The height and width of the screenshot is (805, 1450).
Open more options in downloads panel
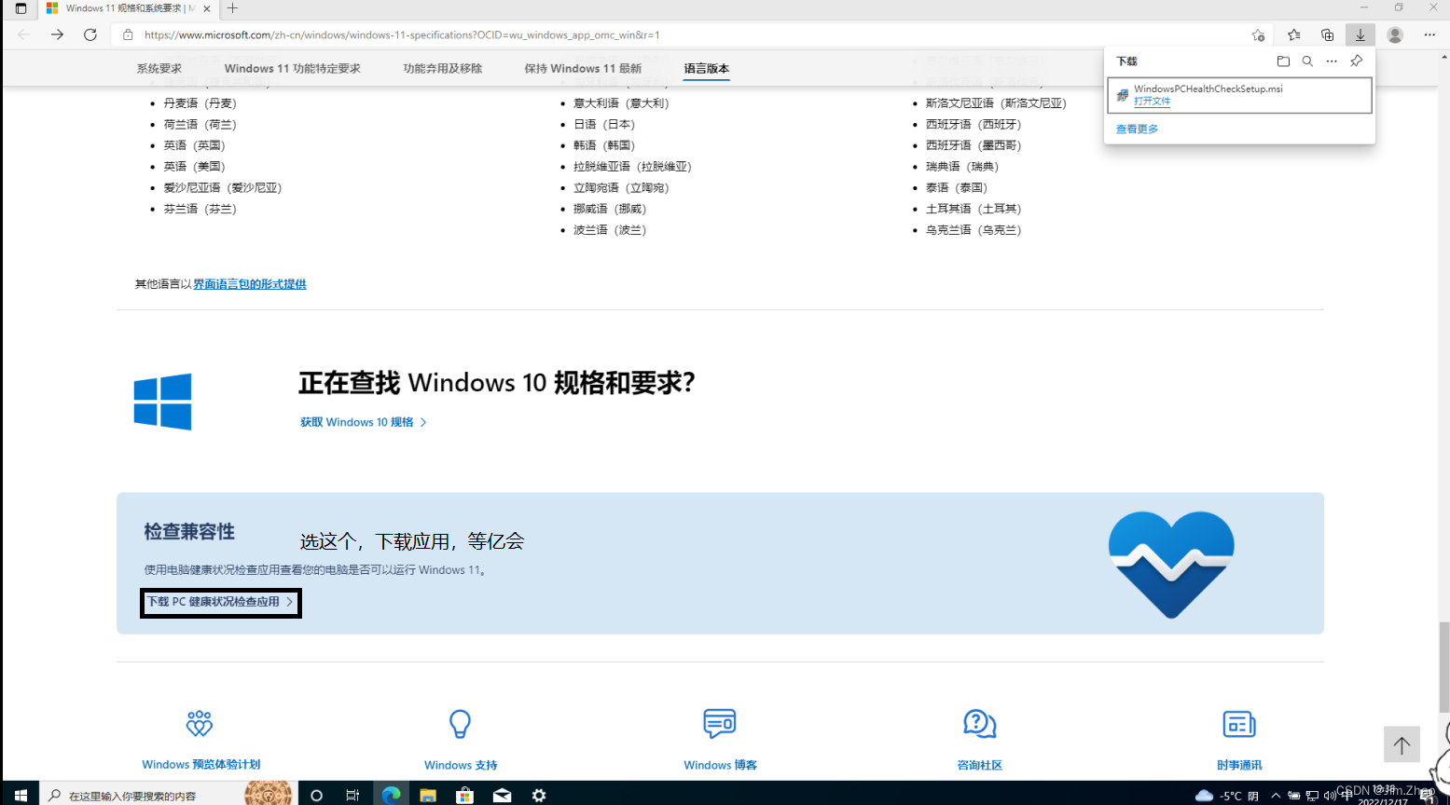coord(1332,61)
